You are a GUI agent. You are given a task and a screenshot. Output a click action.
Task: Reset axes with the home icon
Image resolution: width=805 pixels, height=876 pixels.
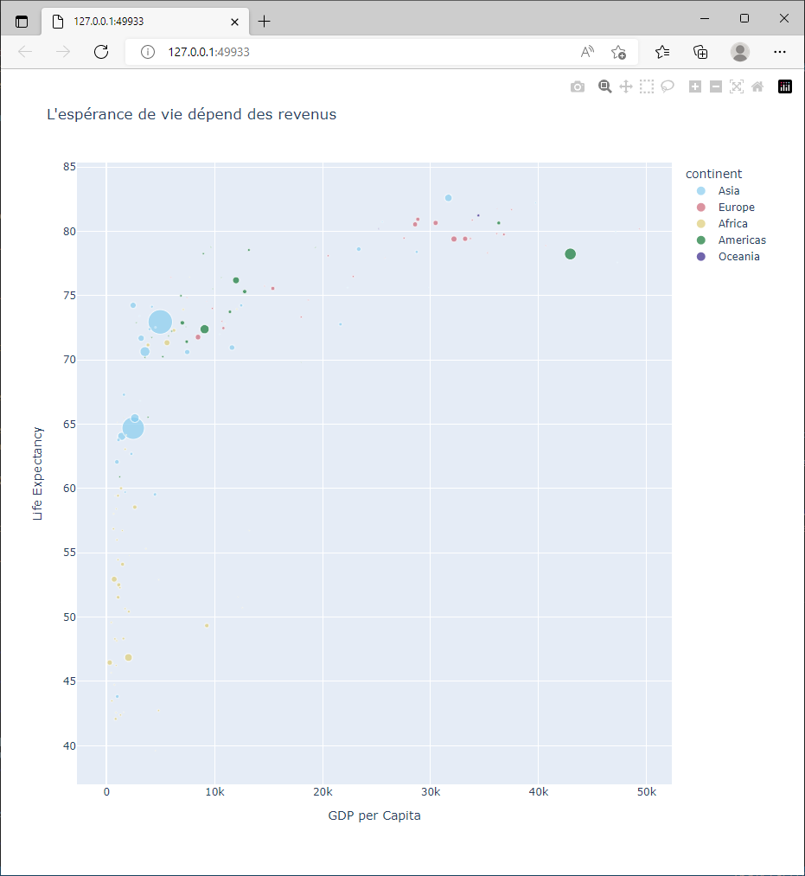click(x=757, y=86)
